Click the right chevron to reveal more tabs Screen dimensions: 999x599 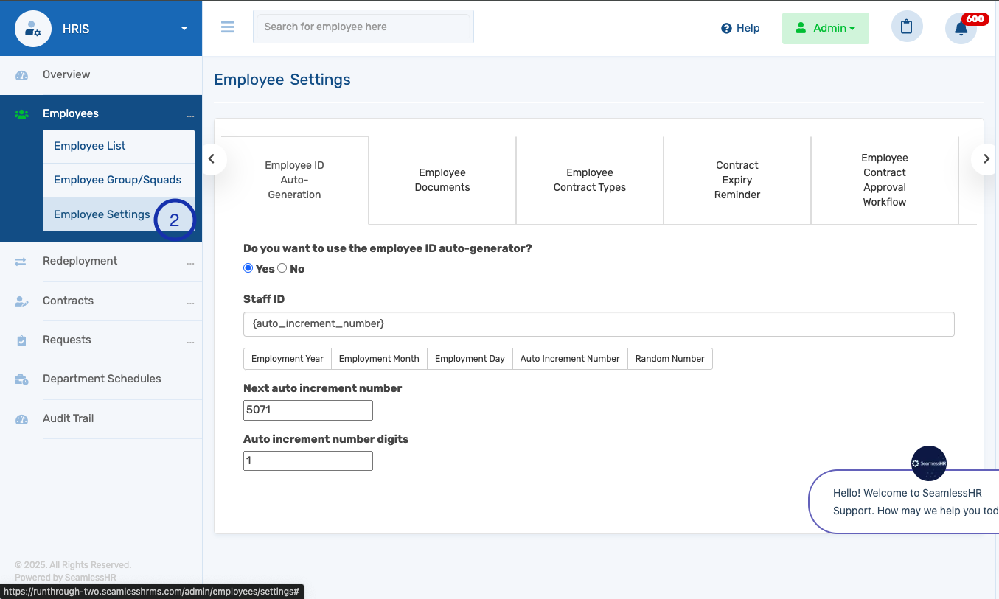click(x=985, y=158)
